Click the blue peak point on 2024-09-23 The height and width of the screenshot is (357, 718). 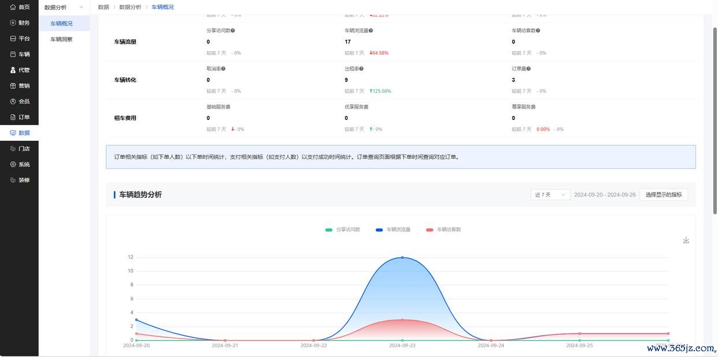coord(402,257)
